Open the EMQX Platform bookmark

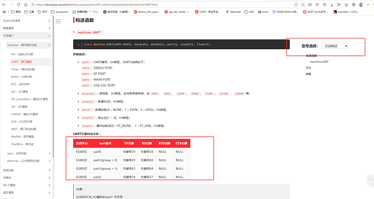point(285,12)
